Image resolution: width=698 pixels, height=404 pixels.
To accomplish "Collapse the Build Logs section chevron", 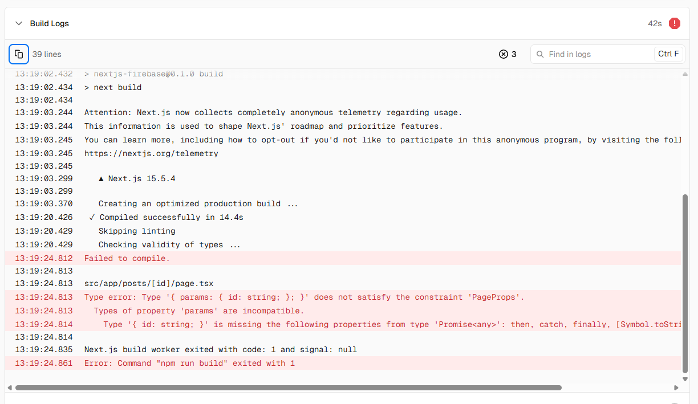I will point(19,23).
